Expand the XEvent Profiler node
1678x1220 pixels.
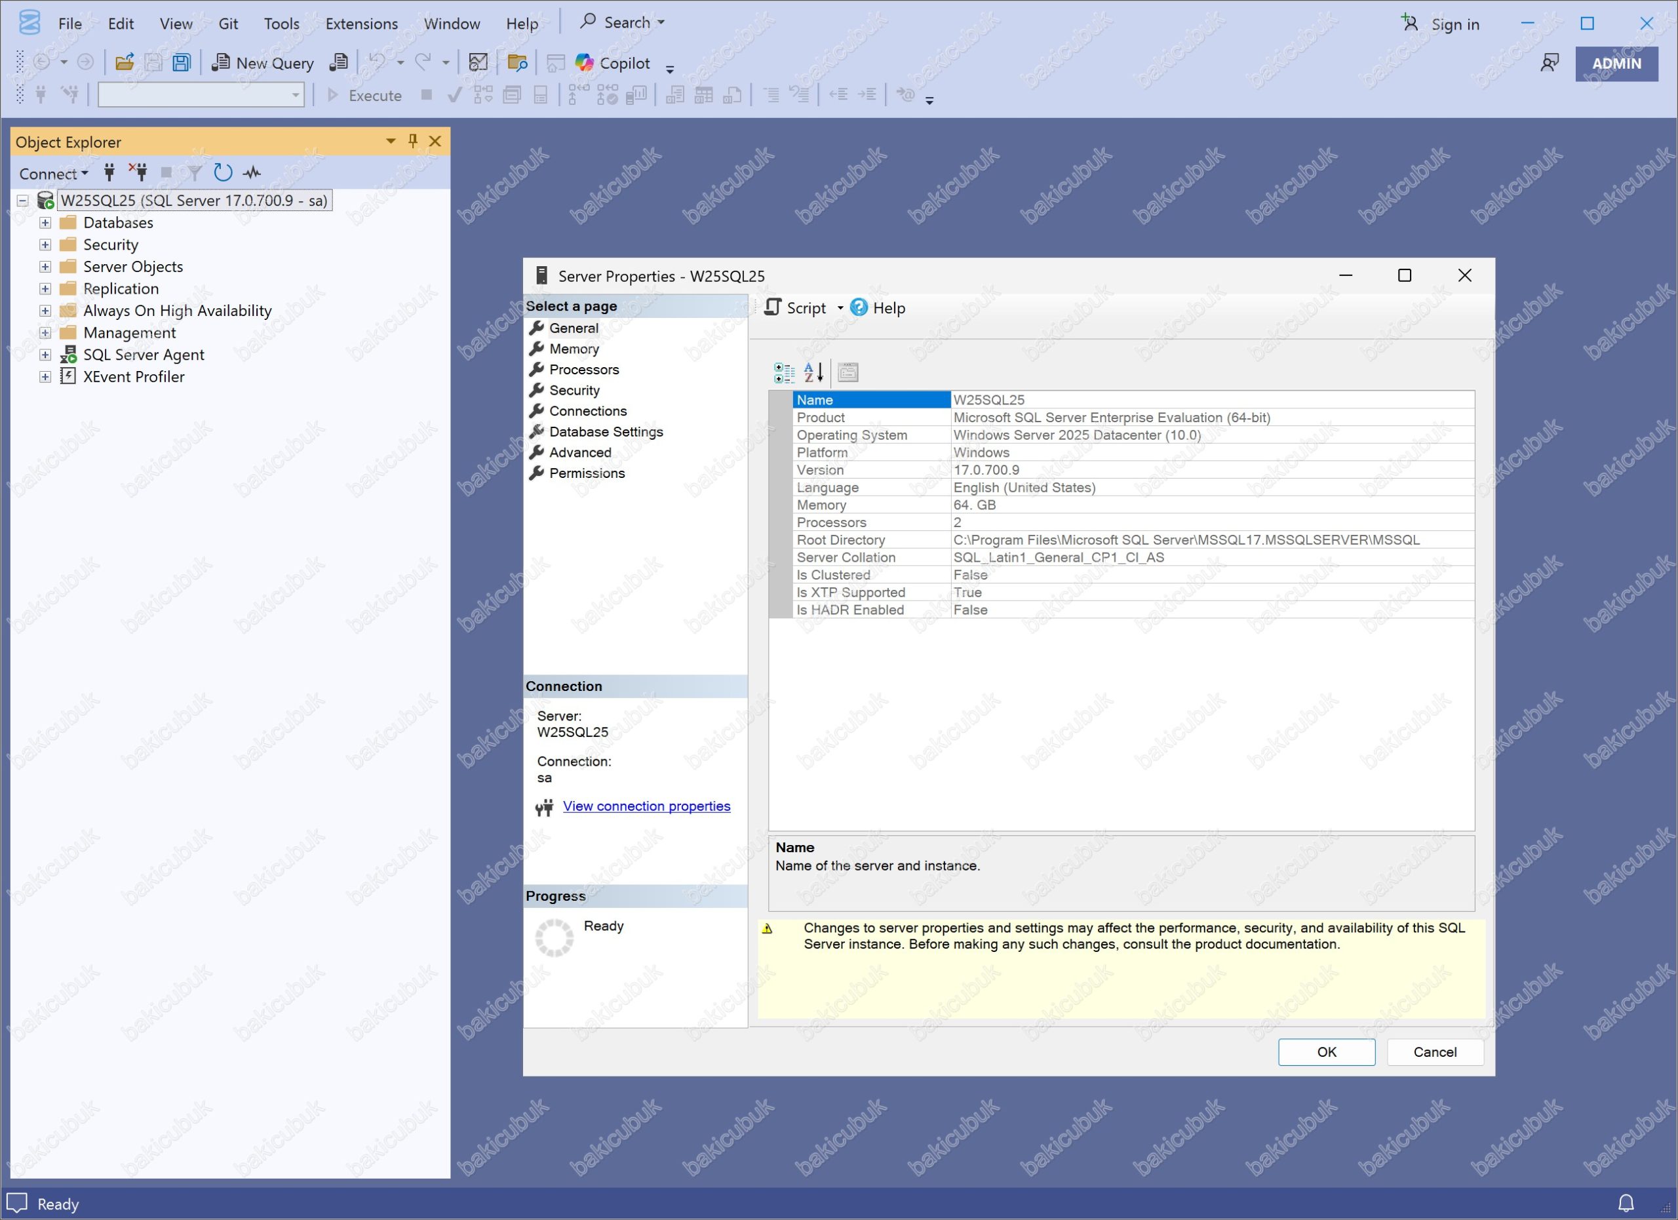click(x=45, y=376)
